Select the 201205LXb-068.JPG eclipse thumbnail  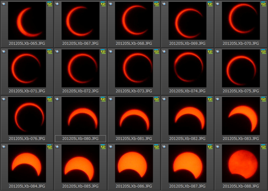click(x=134, y=21)
